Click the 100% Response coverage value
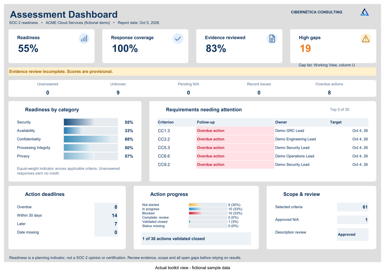385x274 pixels. (125, 48)
